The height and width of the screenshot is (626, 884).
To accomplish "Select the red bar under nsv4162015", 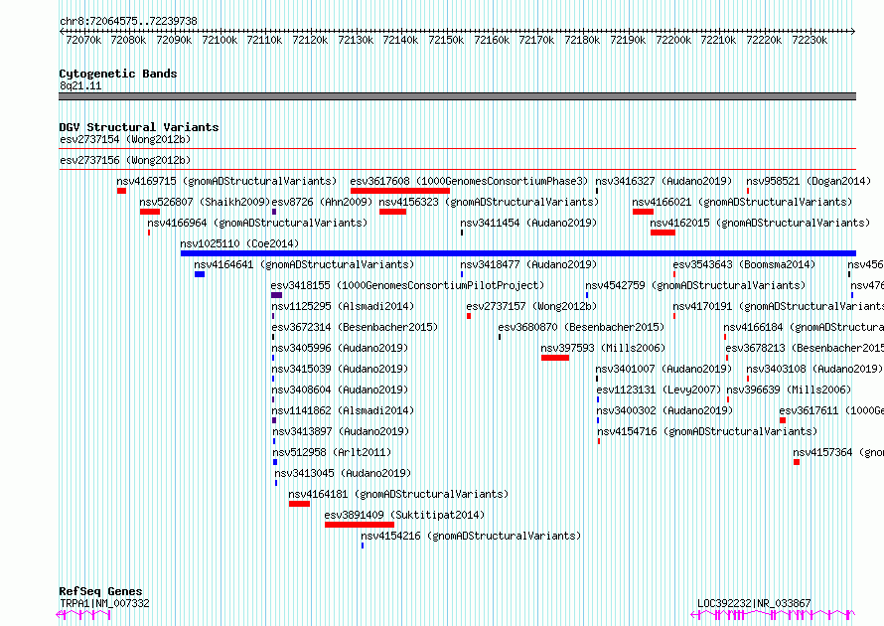I will [x=663, y=233].
